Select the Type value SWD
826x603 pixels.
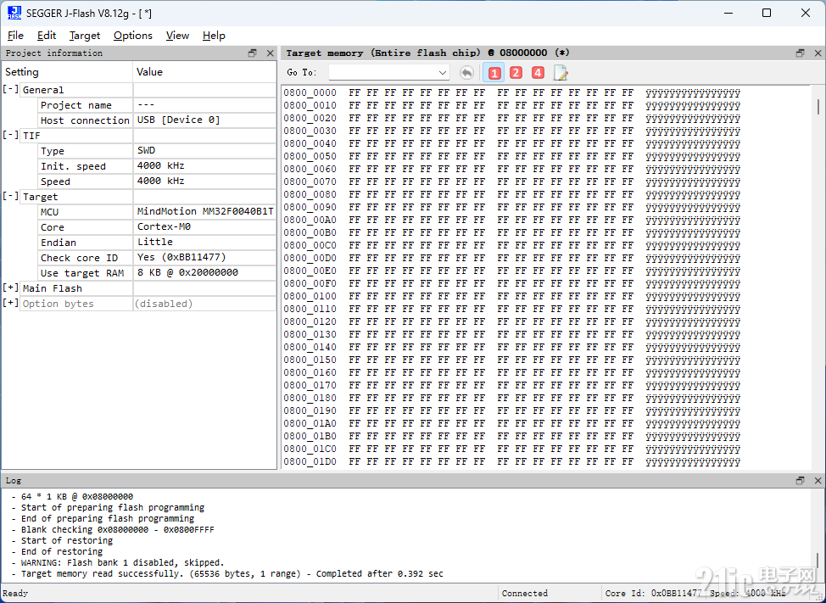pyautogui.click(x=147, y=151)
